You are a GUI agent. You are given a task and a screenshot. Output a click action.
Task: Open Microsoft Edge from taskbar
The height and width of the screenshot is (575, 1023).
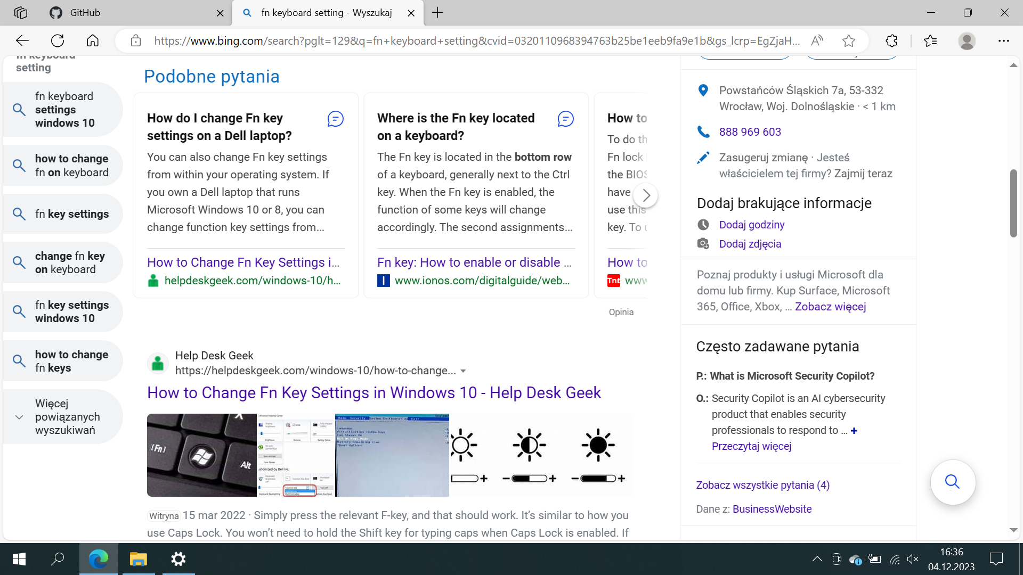coord(99,559)
